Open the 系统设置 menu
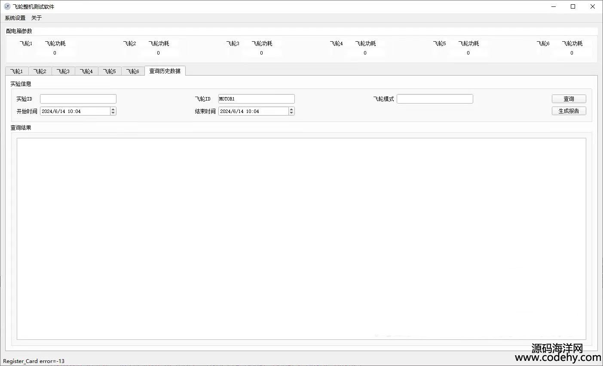This screenshot has width=603, height=366. coord(15,18)
